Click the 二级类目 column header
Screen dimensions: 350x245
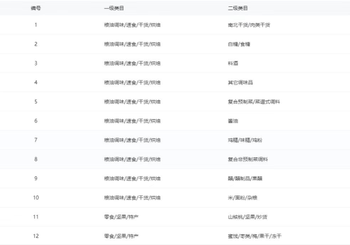click(238, 8)
